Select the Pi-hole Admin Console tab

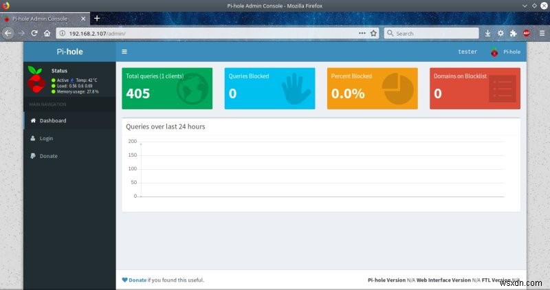point(45,19)
